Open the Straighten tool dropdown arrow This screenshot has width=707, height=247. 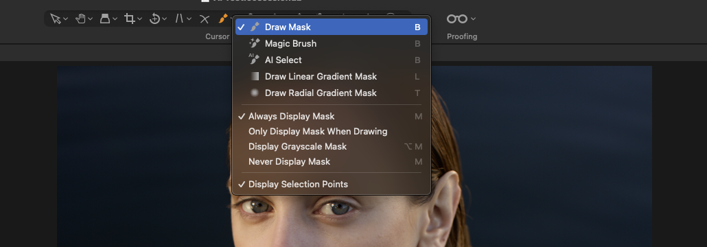(189, 19)
